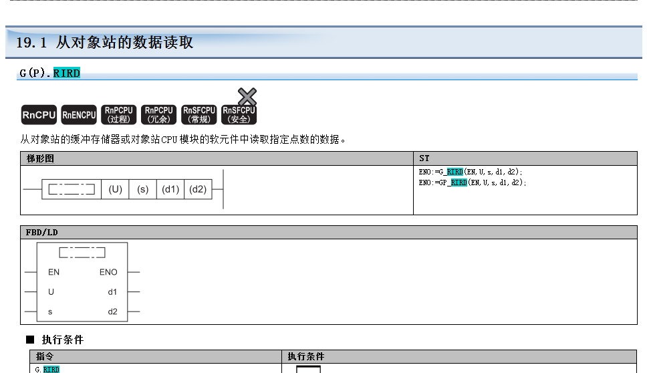Click the (d2) operand cell
This screenshot has width=647, height=373.
point(198,189)
